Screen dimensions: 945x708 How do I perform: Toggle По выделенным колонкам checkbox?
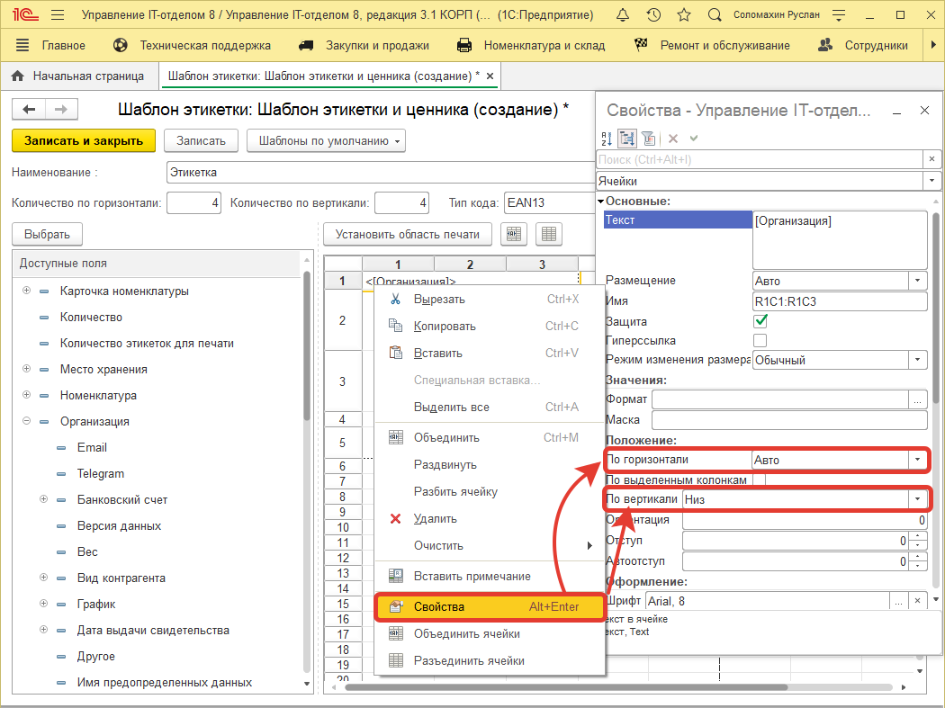760,480
